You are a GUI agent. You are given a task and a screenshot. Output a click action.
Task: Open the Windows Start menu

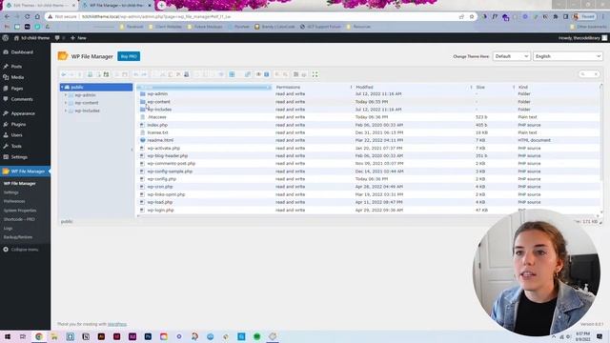8,336
